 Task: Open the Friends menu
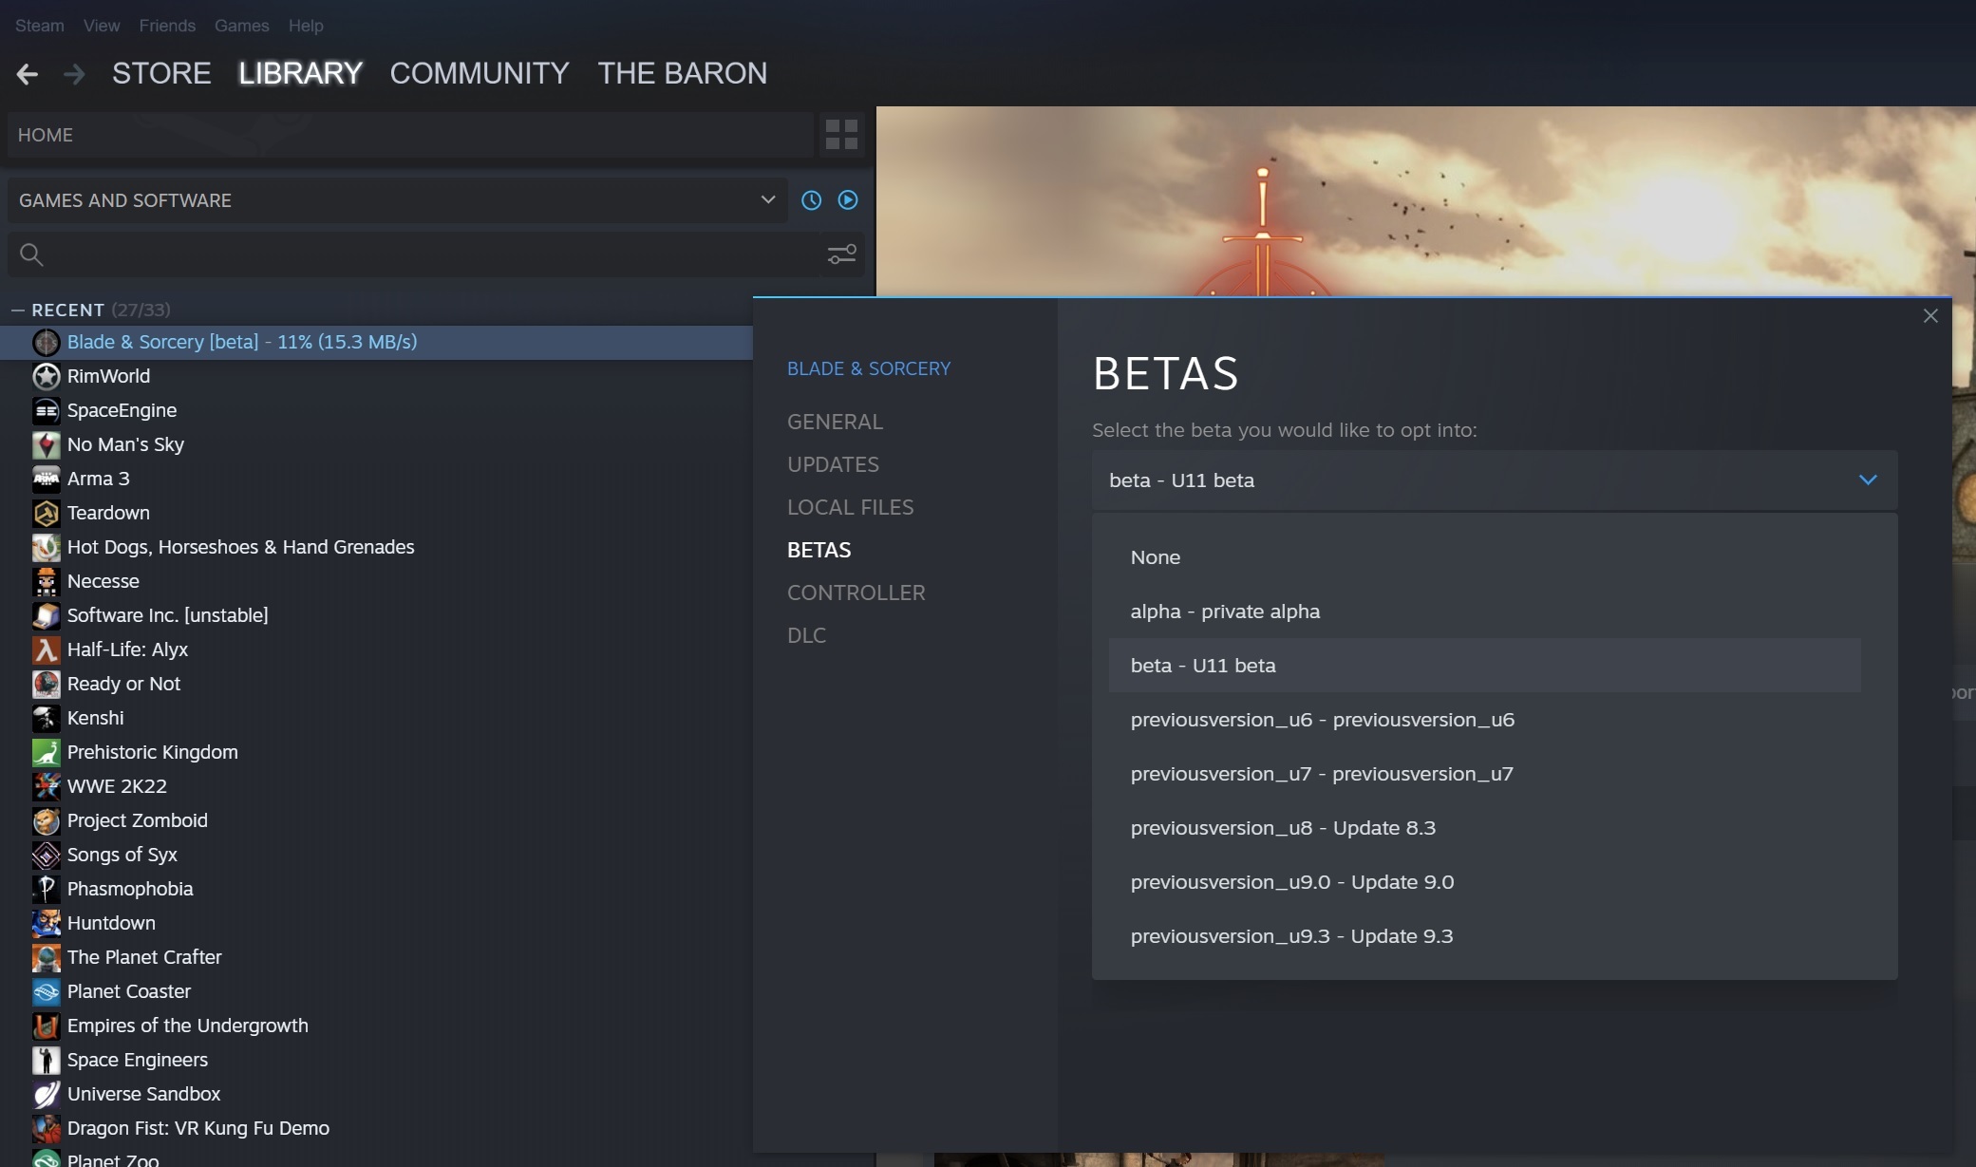(x=165, y=25)
